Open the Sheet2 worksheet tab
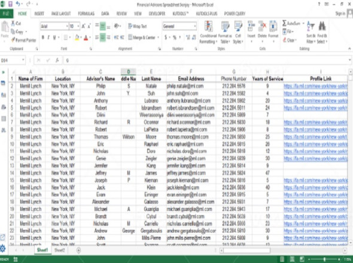 pos(59,250)
